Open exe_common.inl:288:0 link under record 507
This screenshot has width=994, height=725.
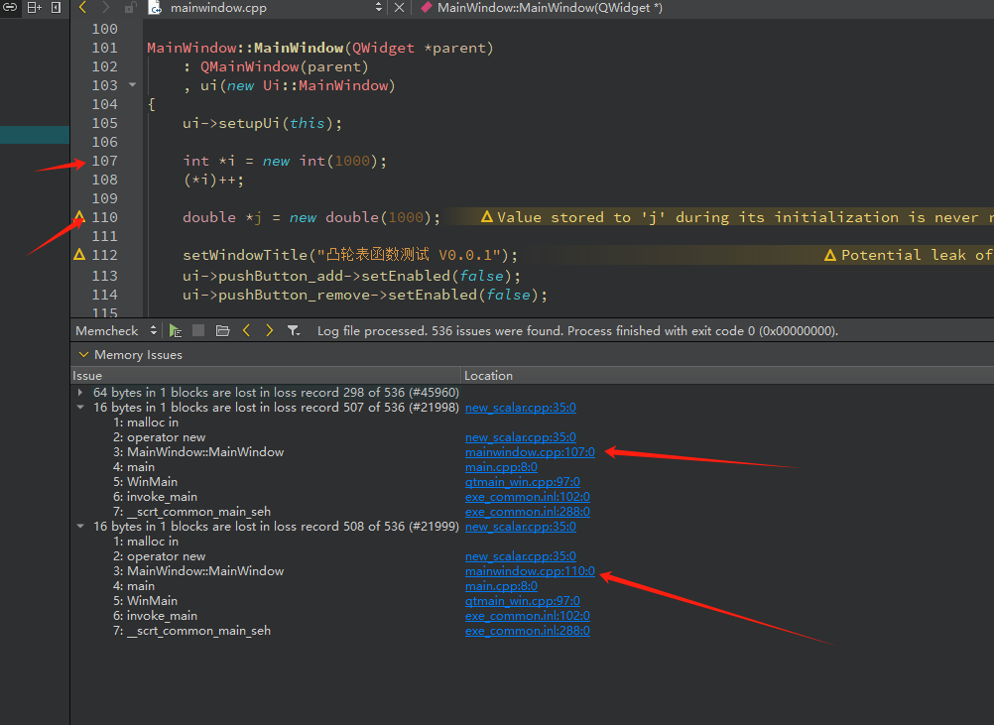528,512
